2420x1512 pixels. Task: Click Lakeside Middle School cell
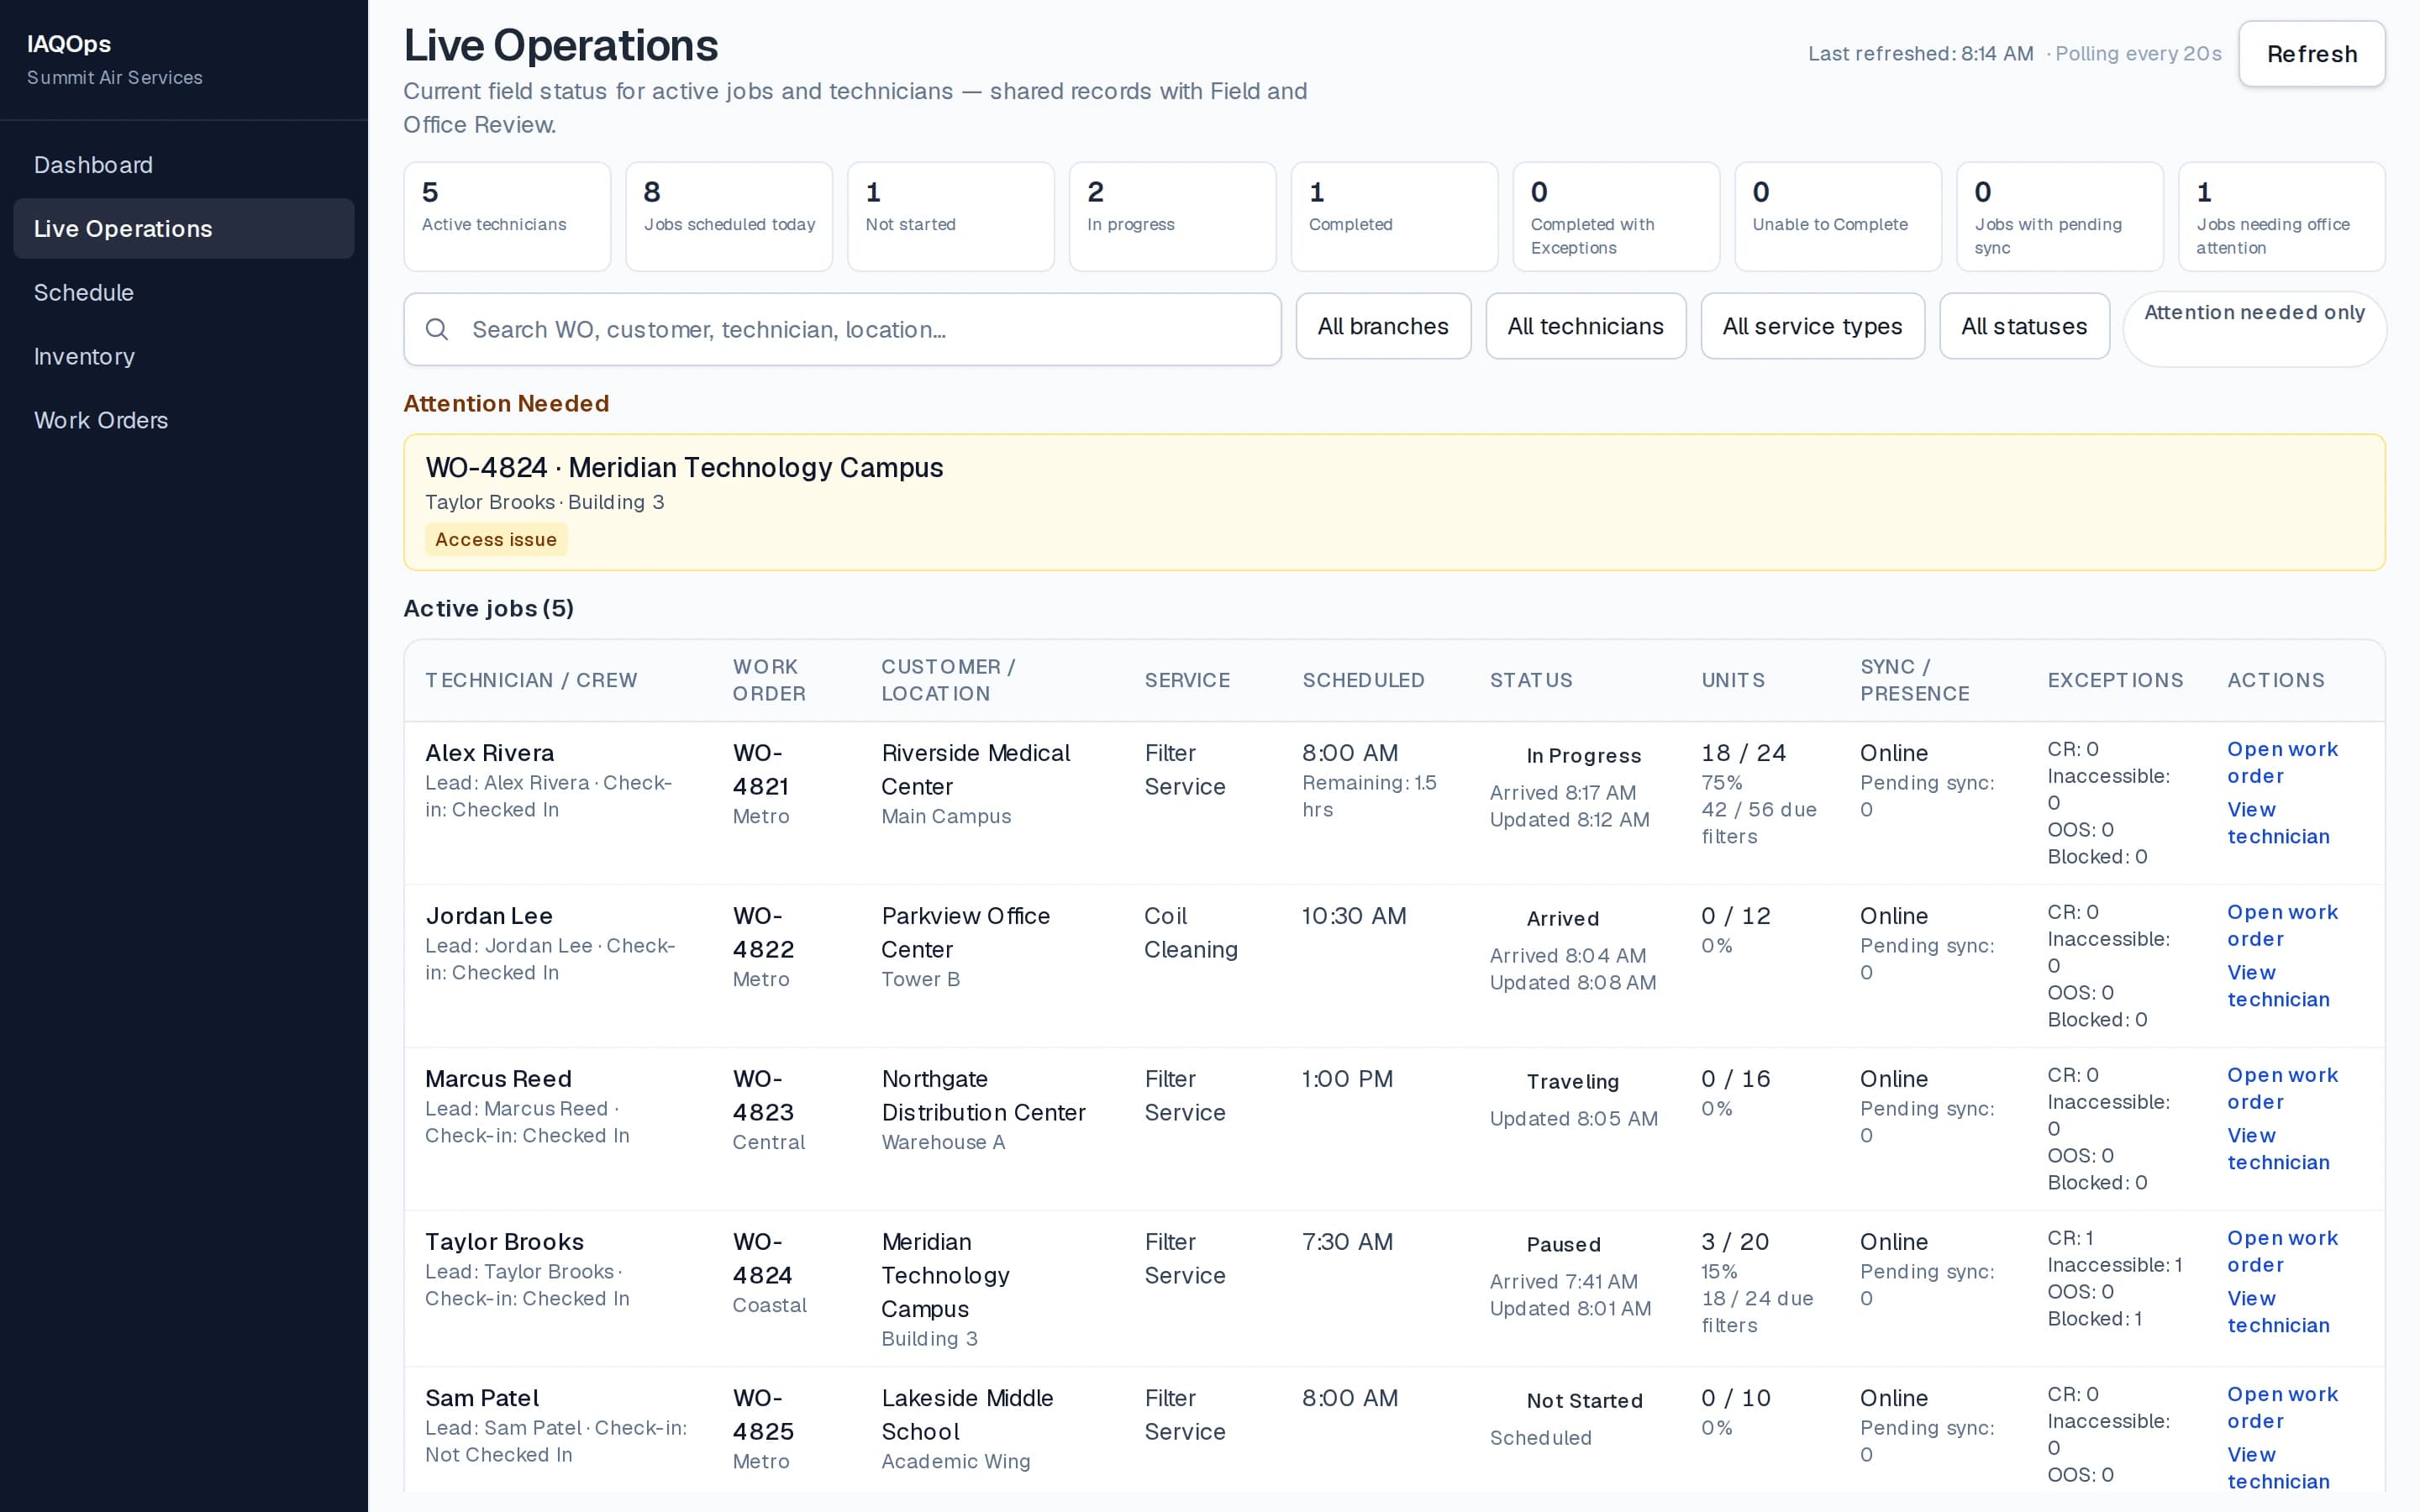(x=967, y=1415)
